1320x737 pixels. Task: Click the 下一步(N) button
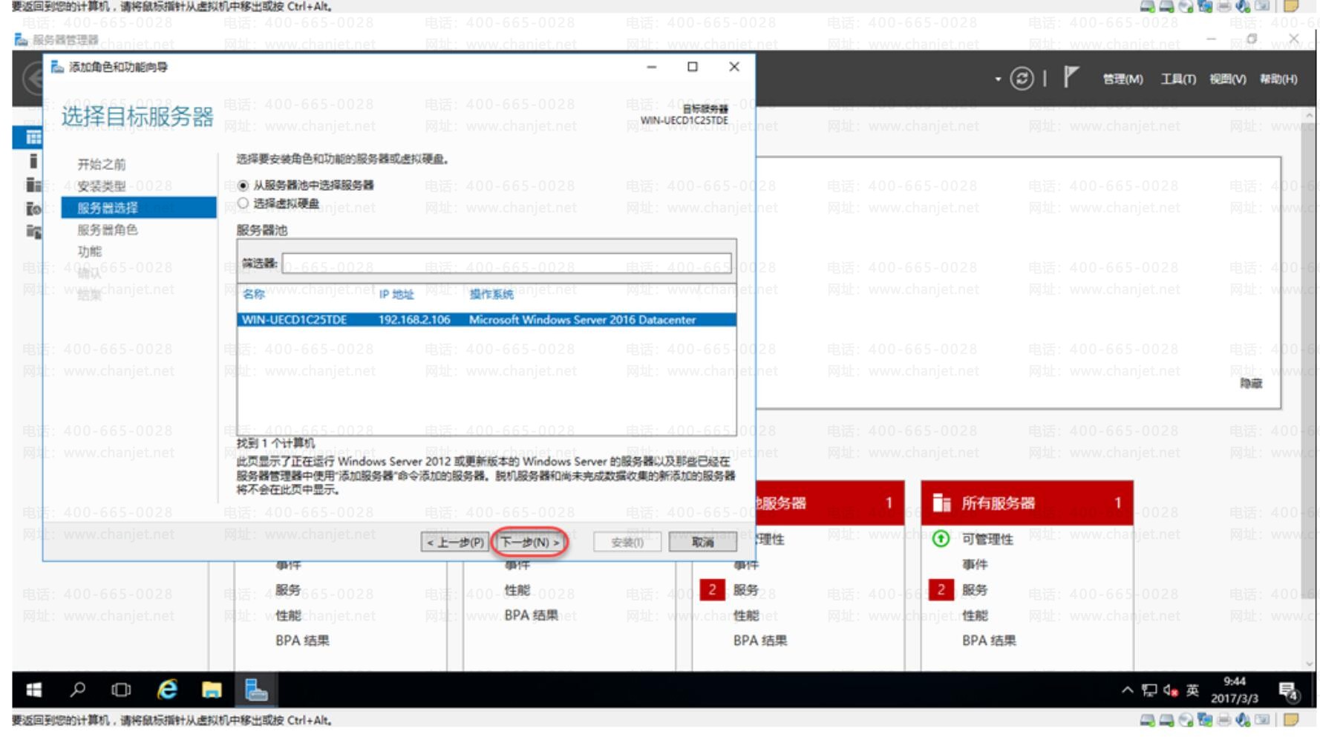[x=529, y=543]
